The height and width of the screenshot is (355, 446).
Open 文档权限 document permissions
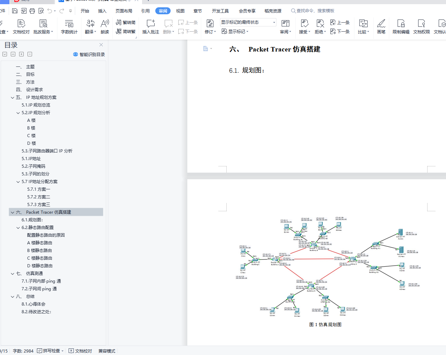click(x=422, y=27)
